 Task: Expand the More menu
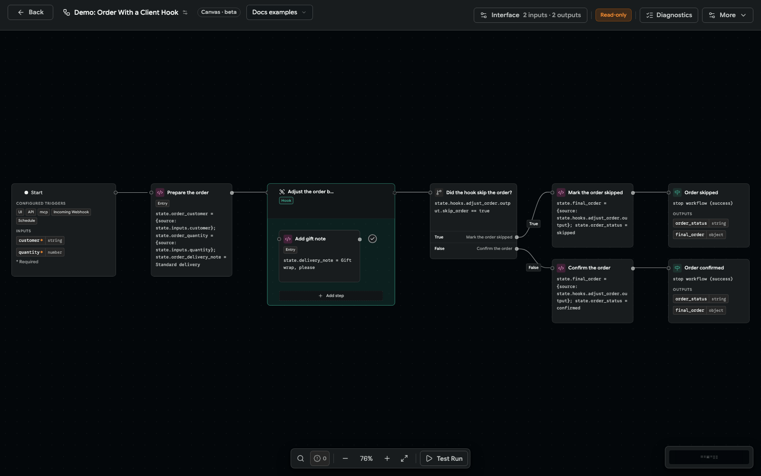[727, 15]
